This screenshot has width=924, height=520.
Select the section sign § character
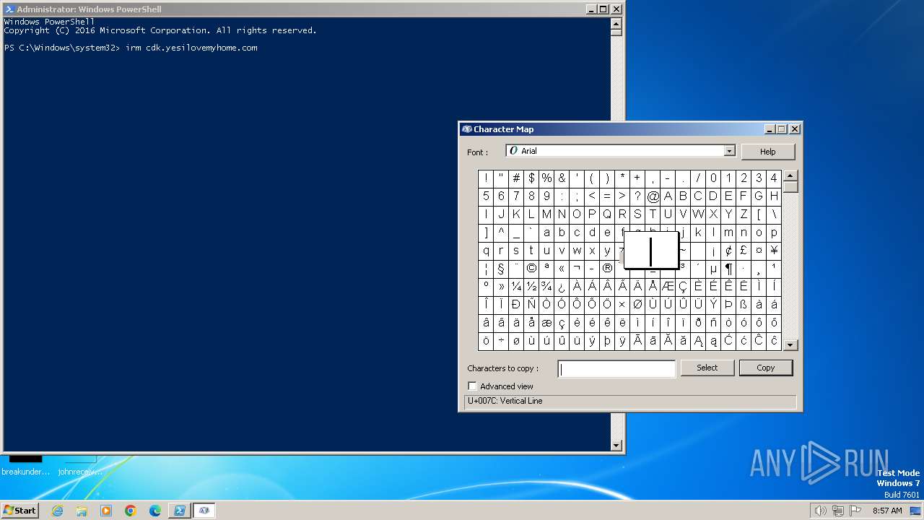pos(501,269)
